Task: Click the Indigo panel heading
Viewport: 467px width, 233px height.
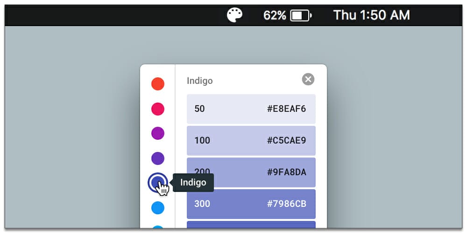Action: [x=200, y=81]
